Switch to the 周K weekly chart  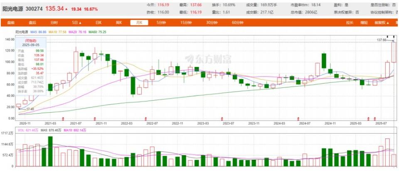click(x=119, y=23)
